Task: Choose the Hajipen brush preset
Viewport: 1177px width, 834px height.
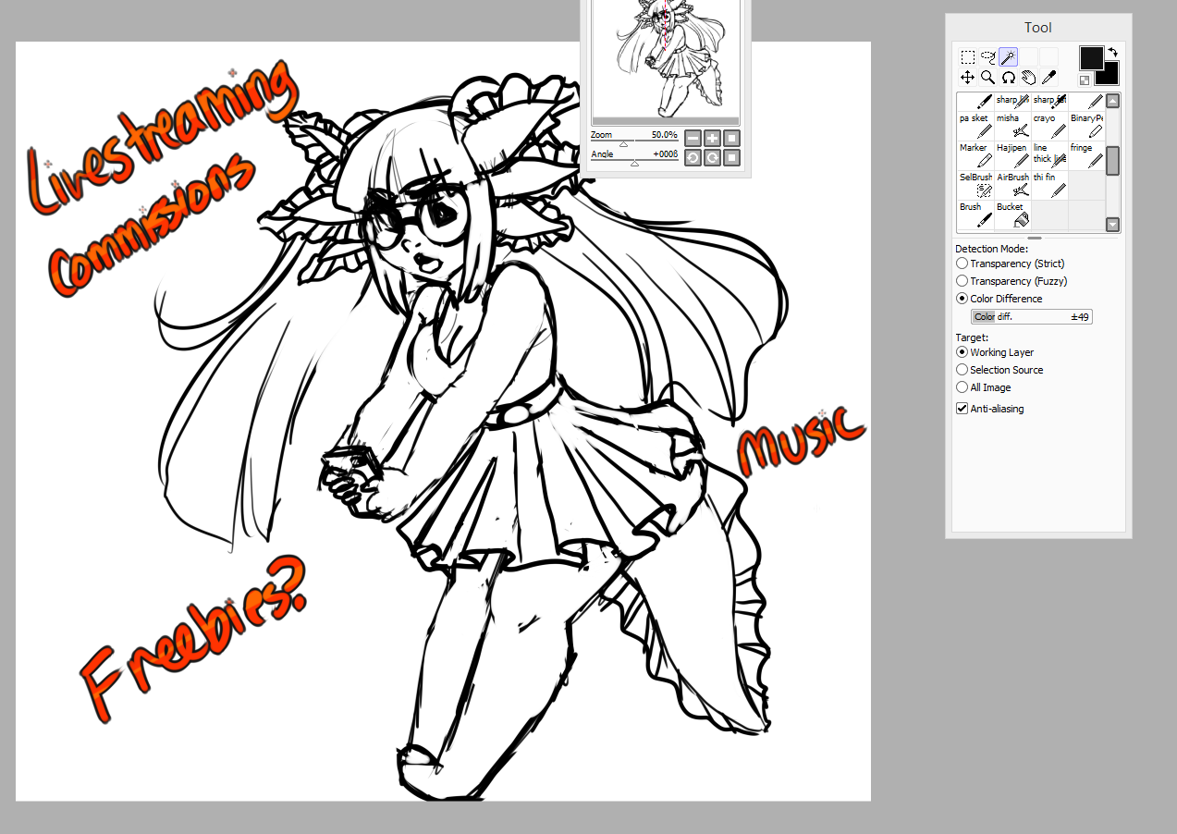Action: point(1012,155)
